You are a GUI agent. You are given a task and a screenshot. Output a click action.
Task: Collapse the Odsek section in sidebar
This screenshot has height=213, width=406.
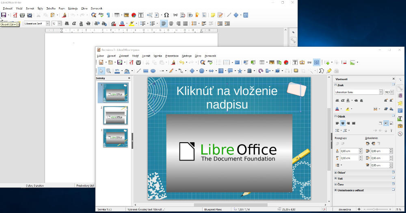[x=336, y=116]
